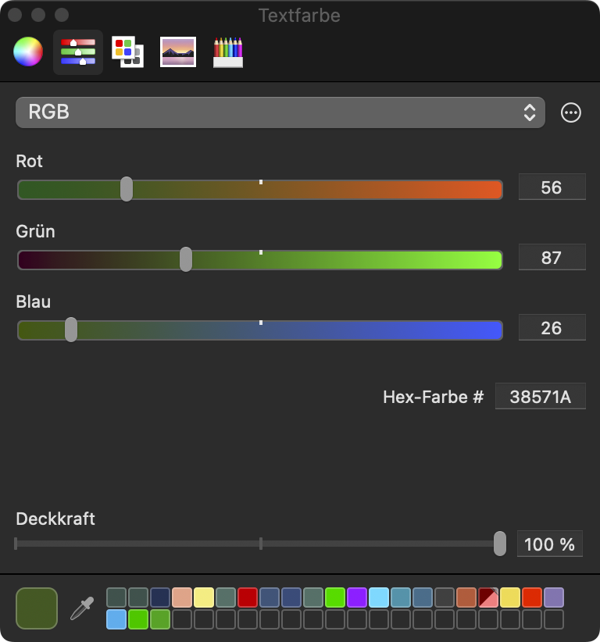Screen dimensions: 600x642
Task: Click the Hex-Farbe input field
Action: click(x=540, y=397)
